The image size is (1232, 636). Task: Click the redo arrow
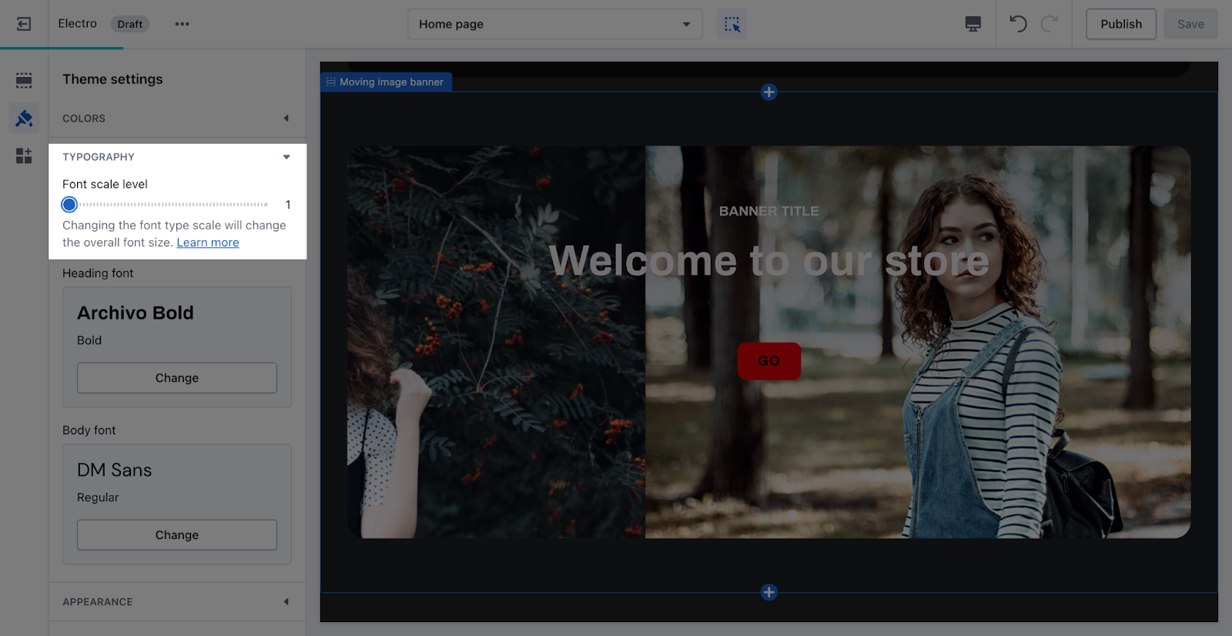[x=1049, y=24]
